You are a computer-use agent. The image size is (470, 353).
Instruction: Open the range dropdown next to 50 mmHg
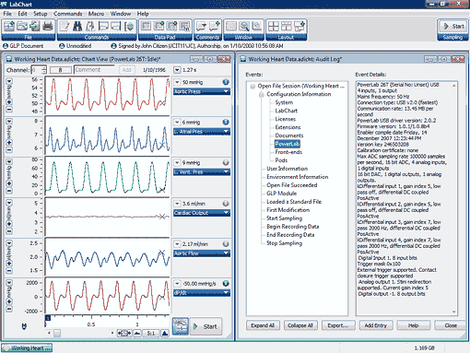[x=177, y=82]
